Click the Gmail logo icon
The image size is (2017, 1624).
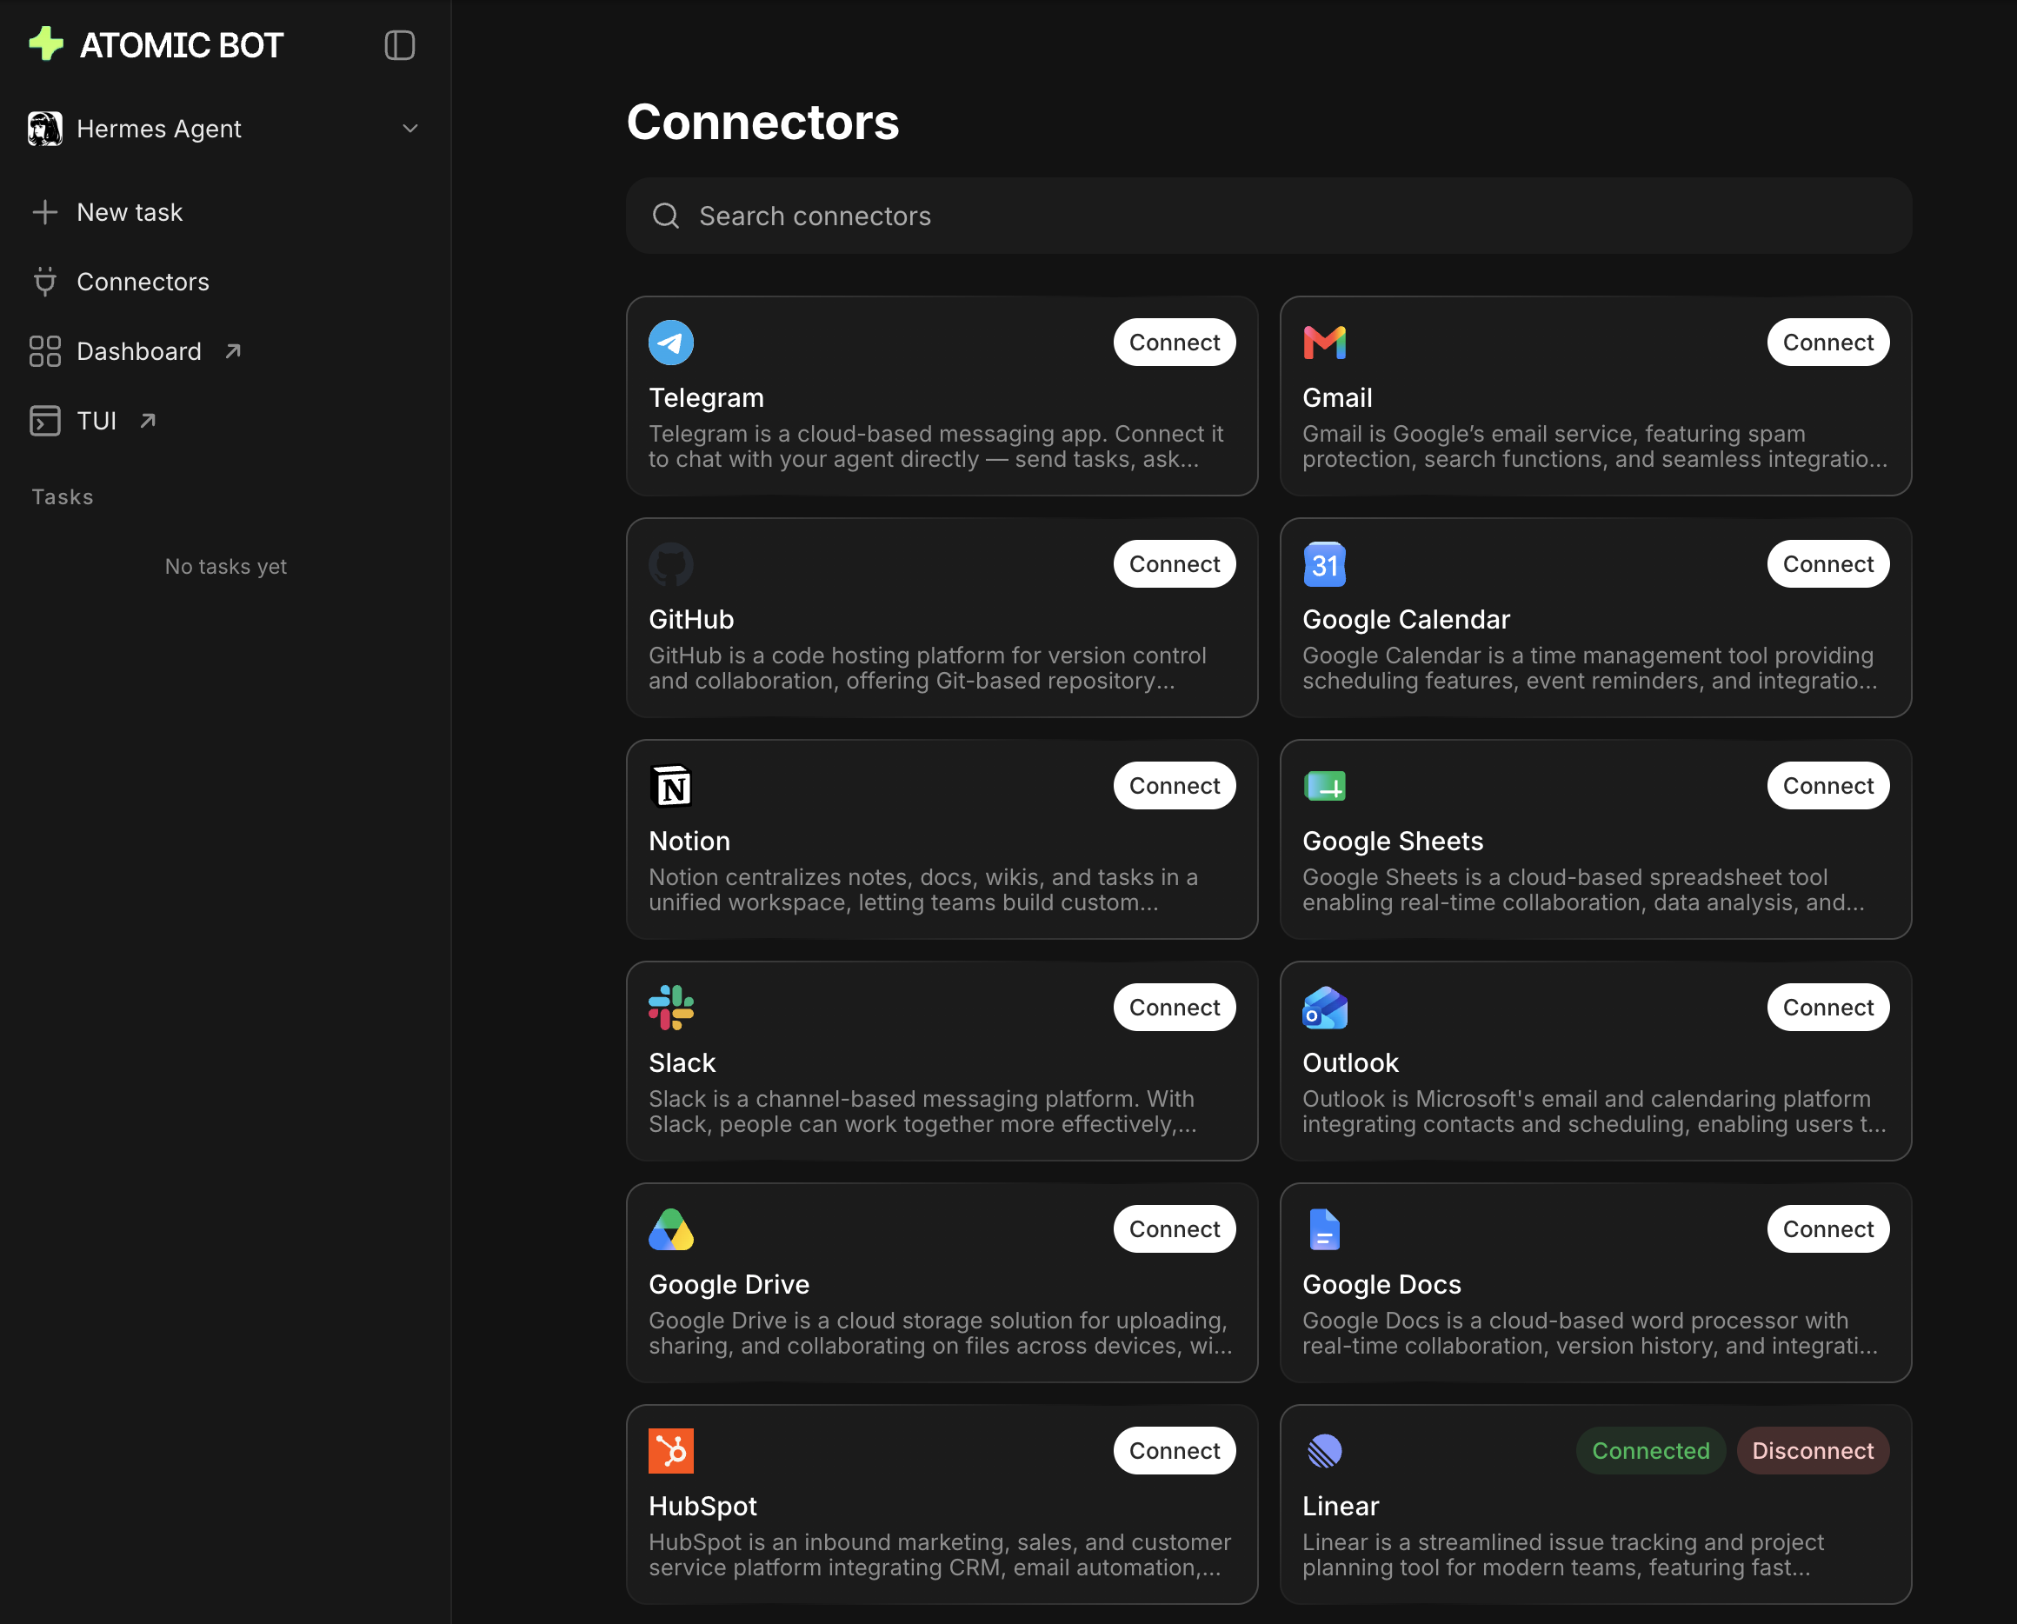(1325, 343)
